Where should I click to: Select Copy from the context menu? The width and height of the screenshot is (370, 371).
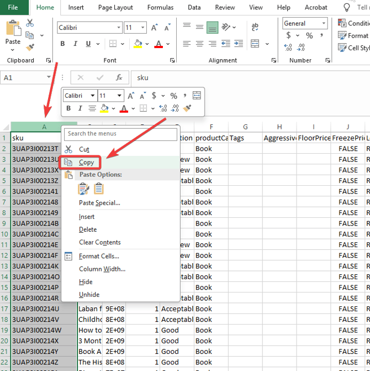coord(86,163)
